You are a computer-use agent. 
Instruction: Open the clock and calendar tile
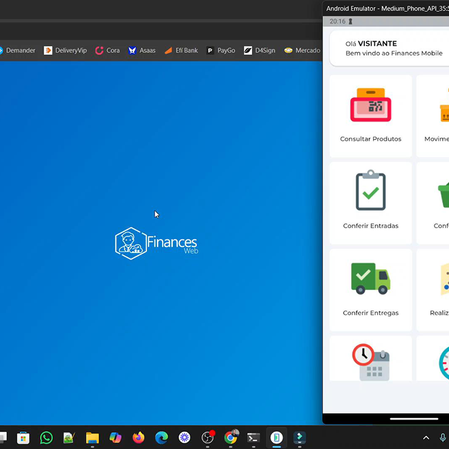click(x=370, y=359)
